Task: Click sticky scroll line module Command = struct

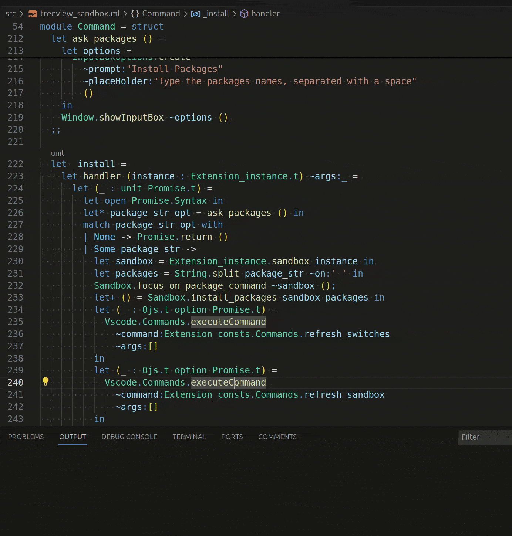Action: (x=102, y=26)
